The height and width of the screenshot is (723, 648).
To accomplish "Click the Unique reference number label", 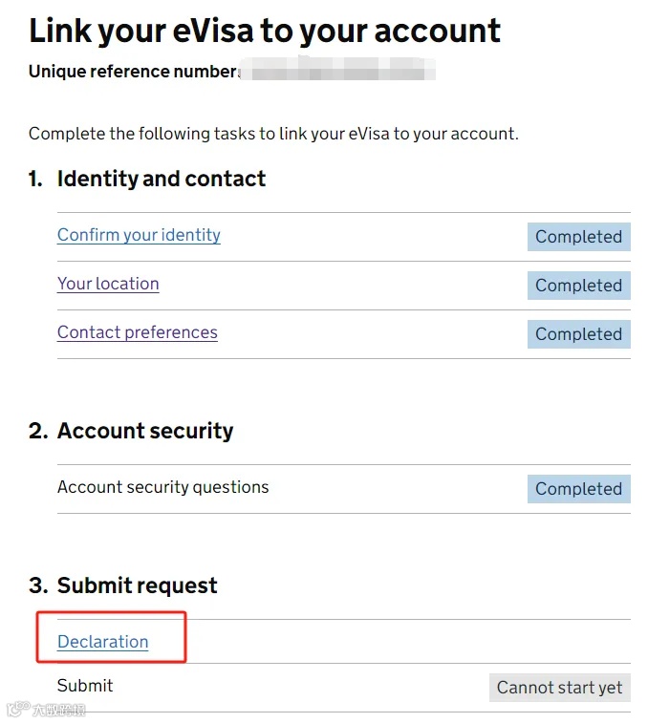I will 134,72.
